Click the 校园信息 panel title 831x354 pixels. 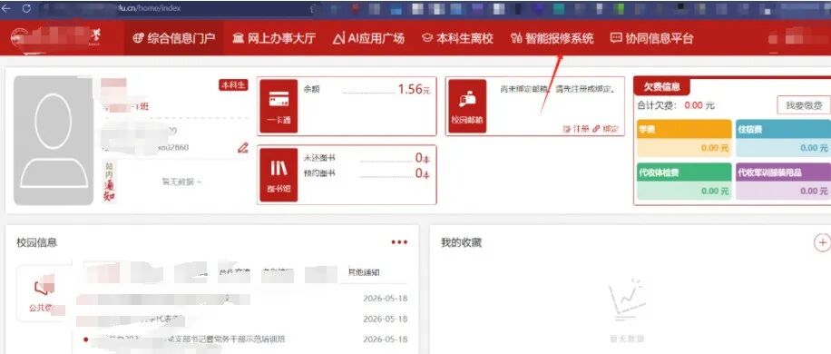(36, 242)
